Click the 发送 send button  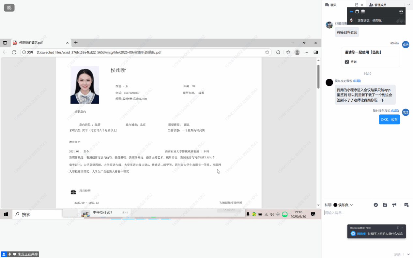click(x=397, y=254)
